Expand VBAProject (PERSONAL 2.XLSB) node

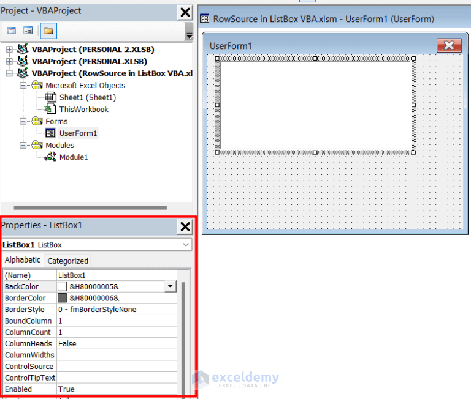tap(9, 49)
